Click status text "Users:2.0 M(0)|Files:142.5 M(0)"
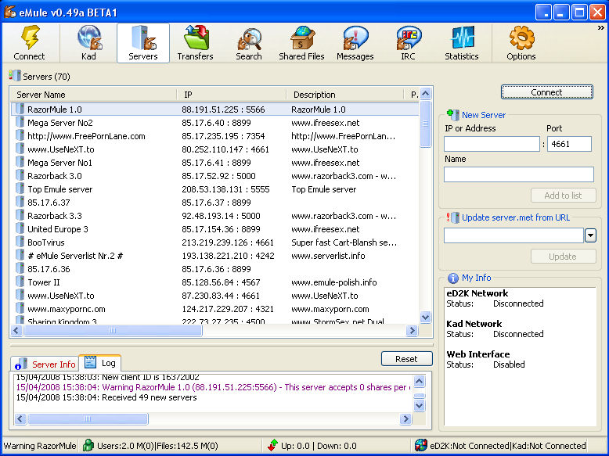The image size is (609, 456). pos(157,446)
